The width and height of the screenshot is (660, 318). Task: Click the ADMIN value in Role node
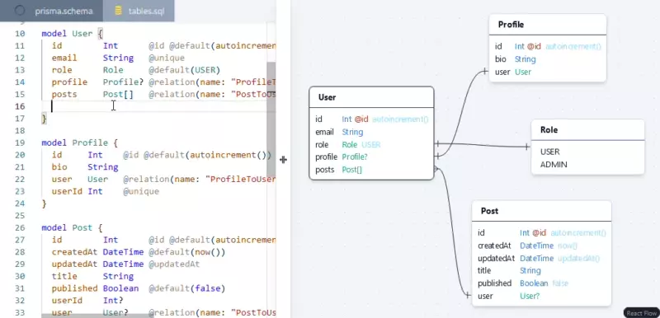tap(554, 164)
